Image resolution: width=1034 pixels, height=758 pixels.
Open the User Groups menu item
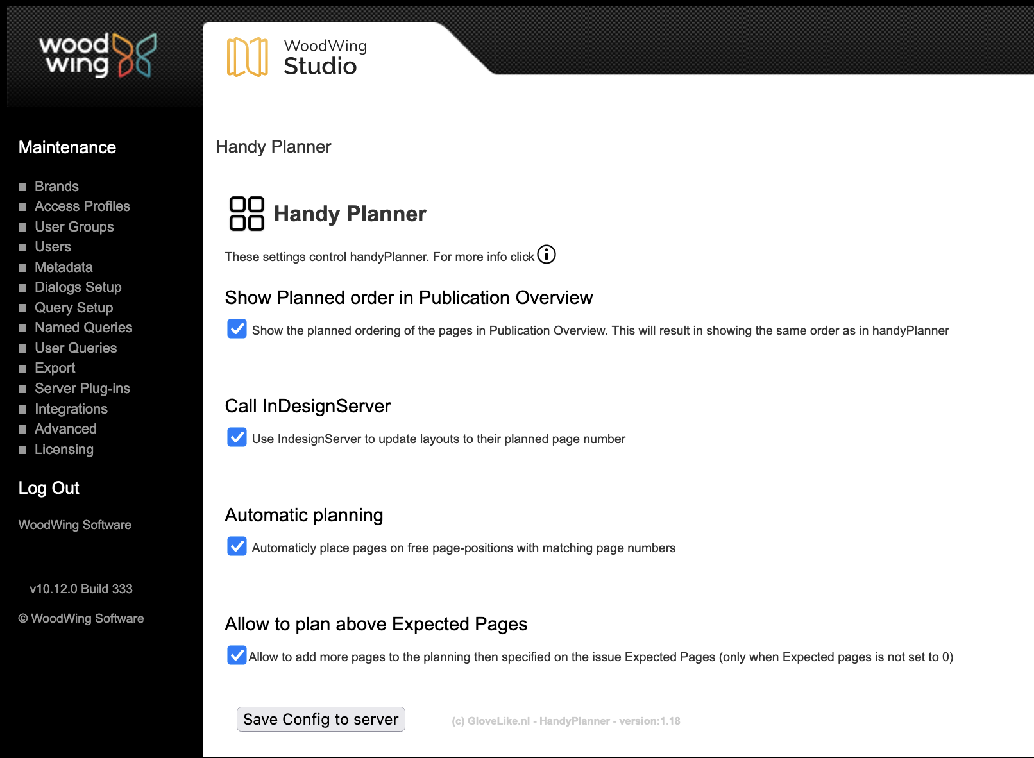click(x=74, y=227)
